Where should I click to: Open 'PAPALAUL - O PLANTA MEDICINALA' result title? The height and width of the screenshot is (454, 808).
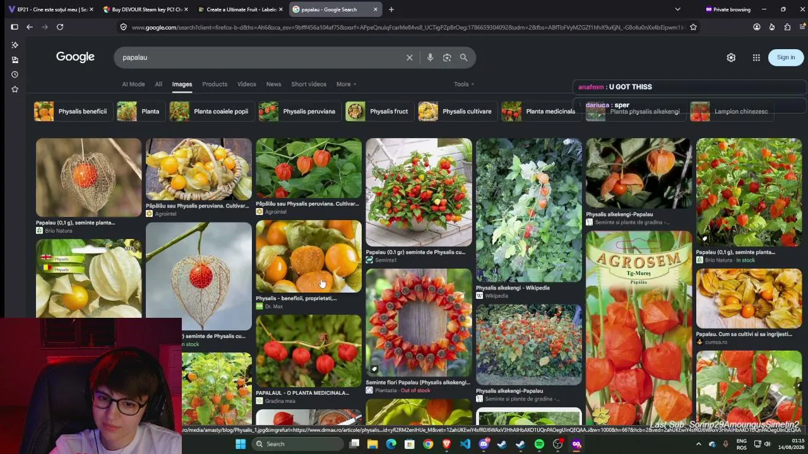[302, 393]
